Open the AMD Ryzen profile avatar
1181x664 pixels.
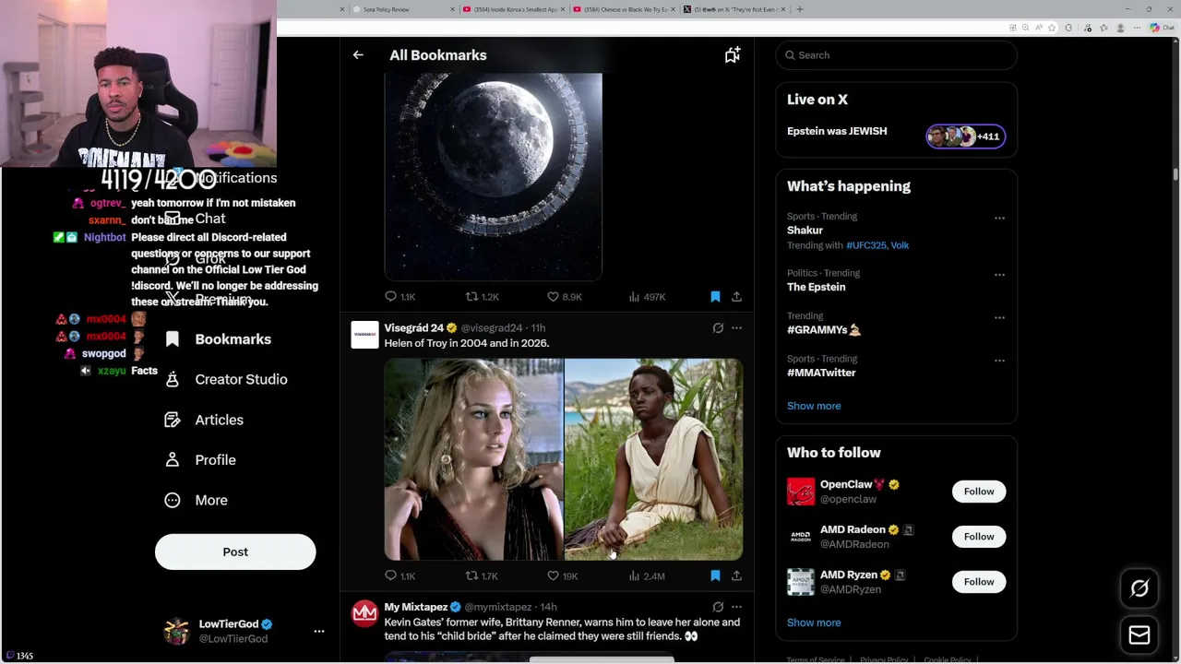tap(801, 582)
